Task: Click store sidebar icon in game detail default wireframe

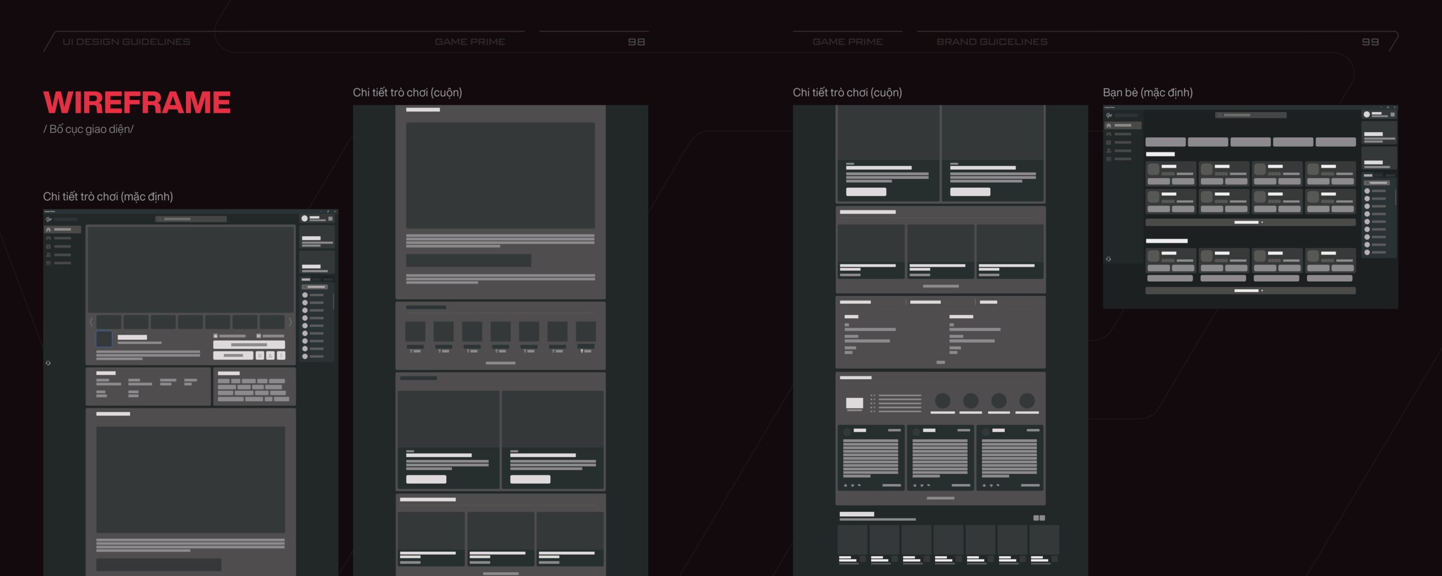Action: pyautogui.click(x=48, y=246)
